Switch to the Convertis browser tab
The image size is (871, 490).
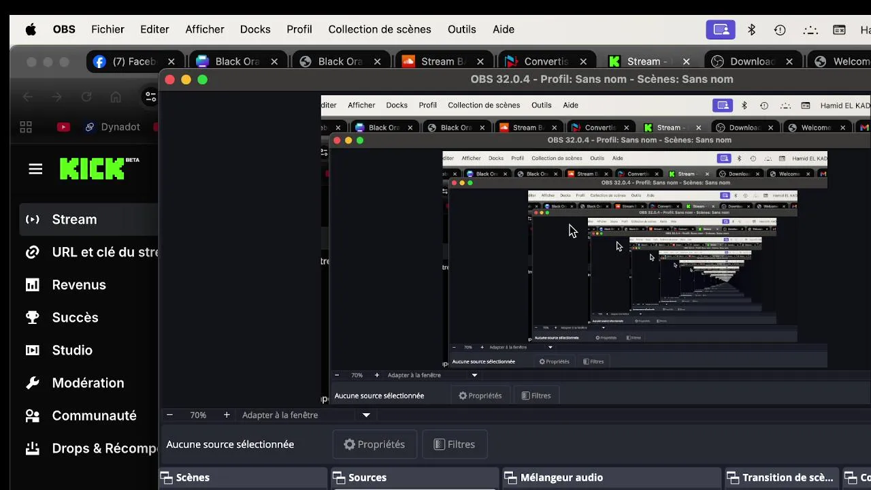click(546, 61)
